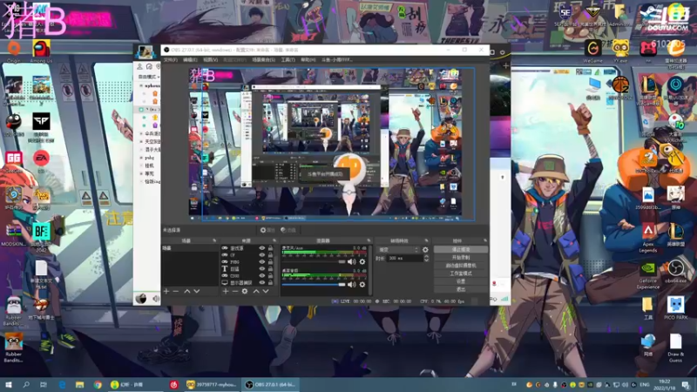Viewport: 697px width, 392px height.
Task: Toggle visibility of the first source row
Action: tap(262, 248)
